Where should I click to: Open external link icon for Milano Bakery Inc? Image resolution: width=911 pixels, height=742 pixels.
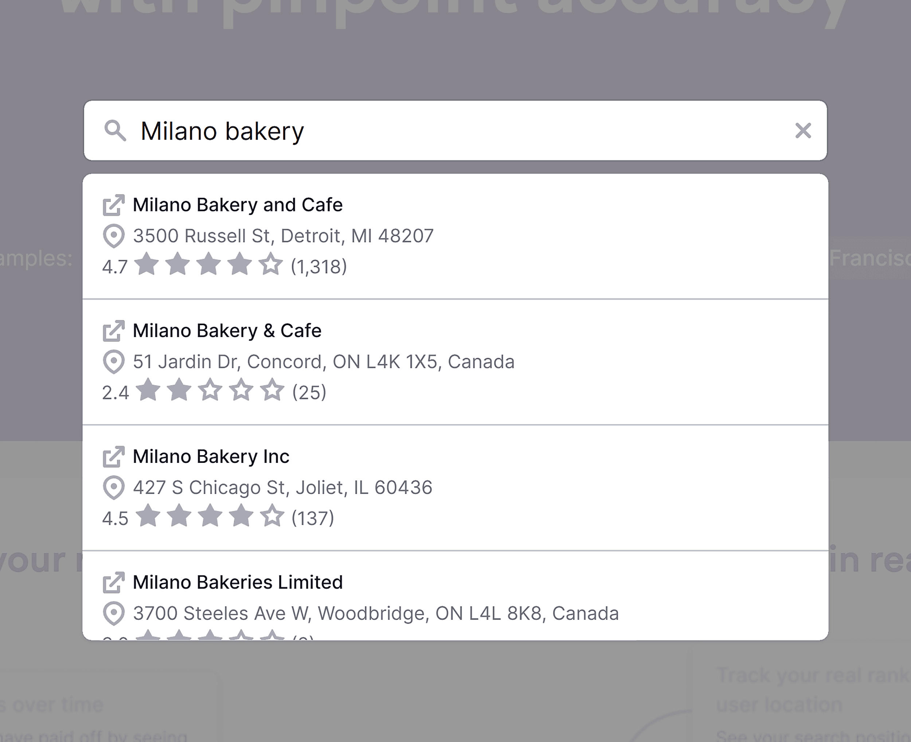(114, 457)
